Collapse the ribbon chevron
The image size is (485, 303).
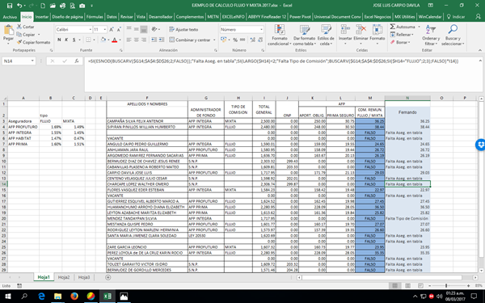(479, 50)
